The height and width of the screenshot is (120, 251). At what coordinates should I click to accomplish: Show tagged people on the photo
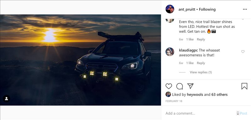click(6, 99)
